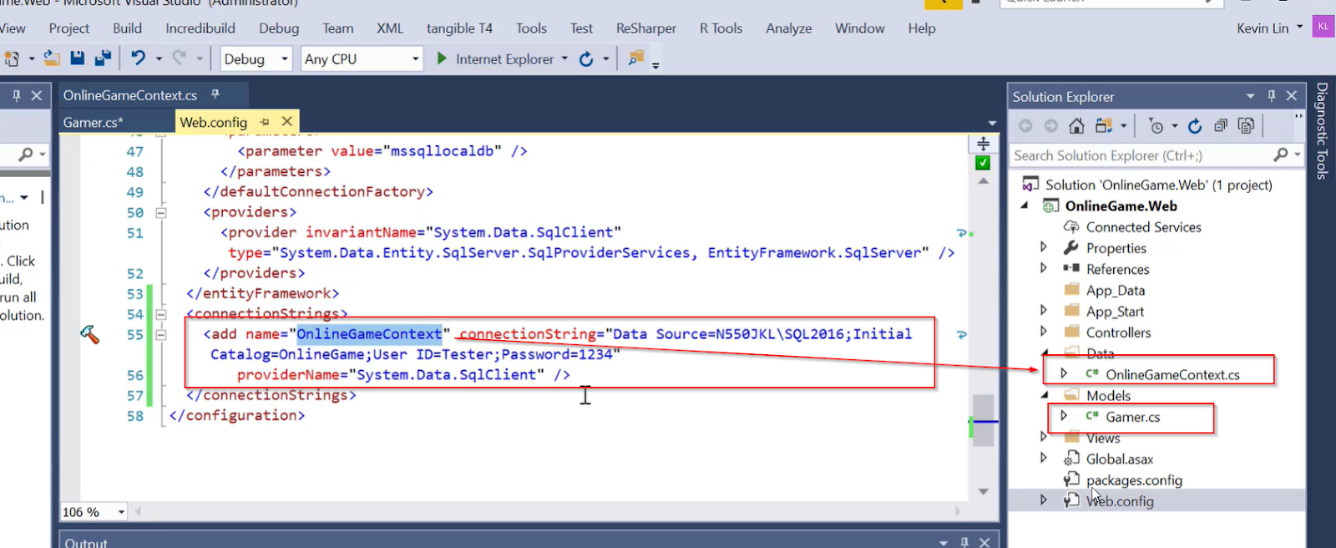This screenshot has height=548, width=1336.
Task: Toggle the pin on the Web.config tab
Action: click(x=265, y=122)
